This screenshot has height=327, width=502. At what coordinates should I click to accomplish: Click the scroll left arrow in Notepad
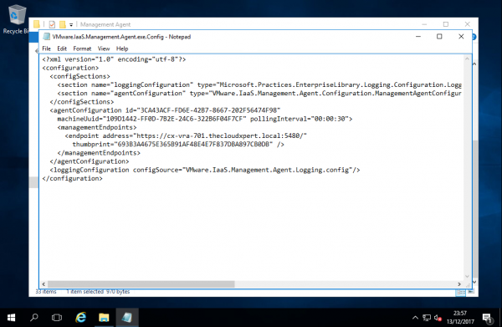44,284
